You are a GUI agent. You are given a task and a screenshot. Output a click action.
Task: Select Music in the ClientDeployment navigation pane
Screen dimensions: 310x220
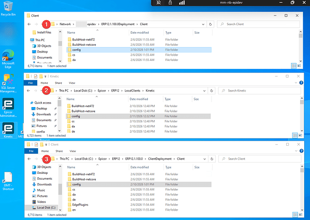pos(41,190)
